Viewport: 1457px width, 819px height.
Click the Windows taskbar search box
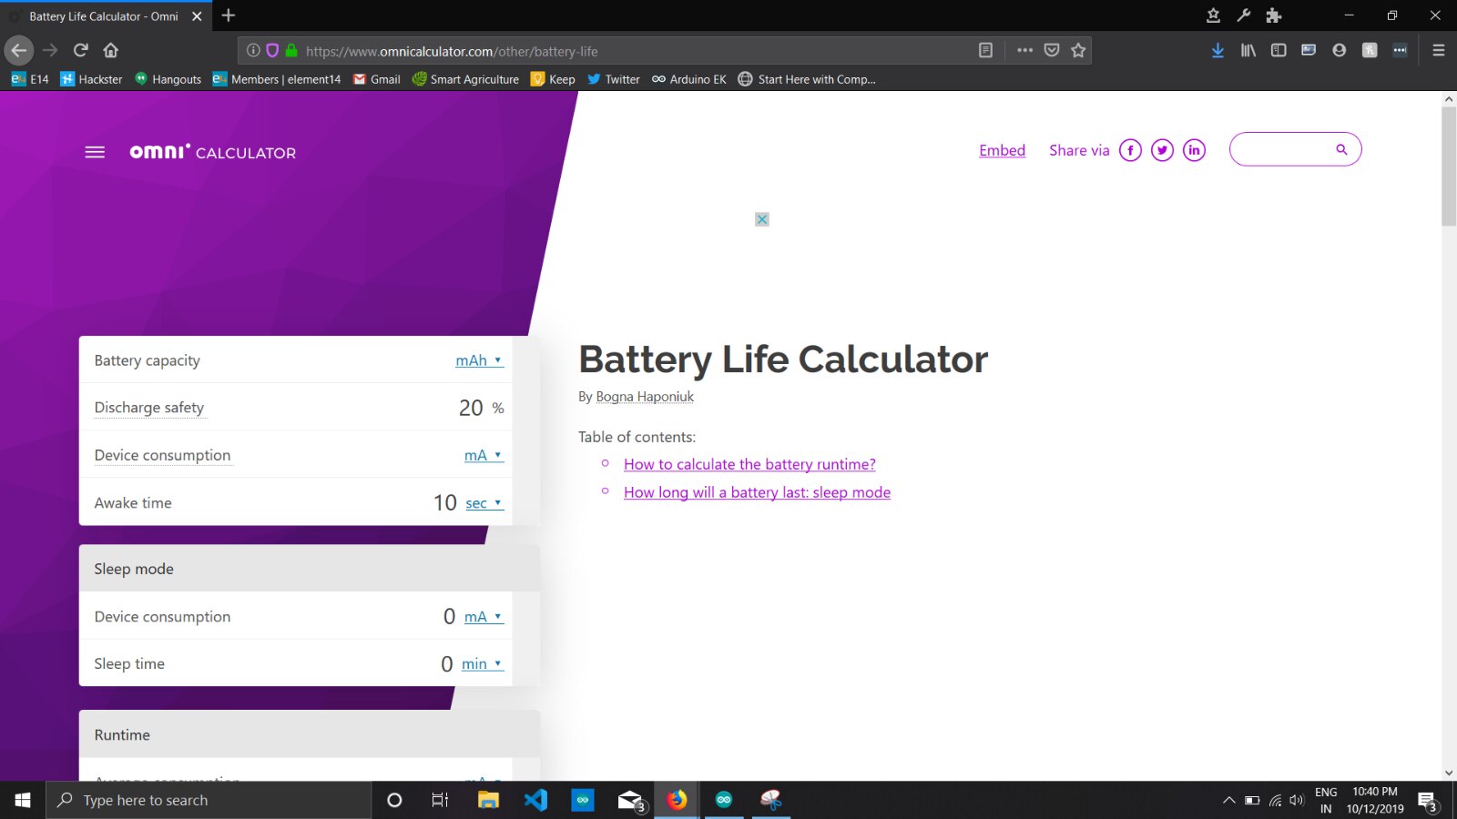pos(209,800)
